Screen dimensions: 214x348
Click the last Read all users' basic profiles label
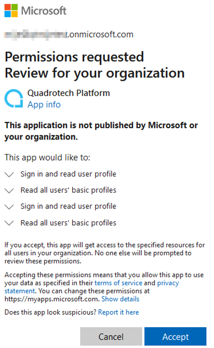point(69,223)
